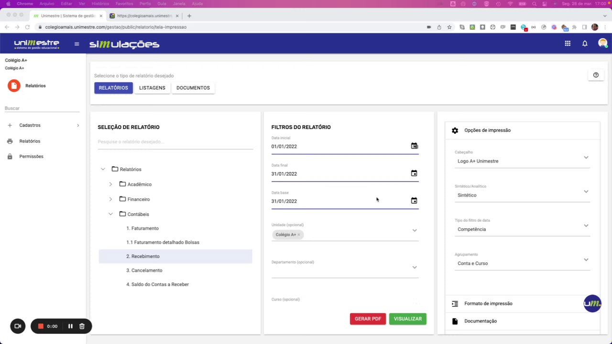Open the calendar picker for Data base

(414, 201)
